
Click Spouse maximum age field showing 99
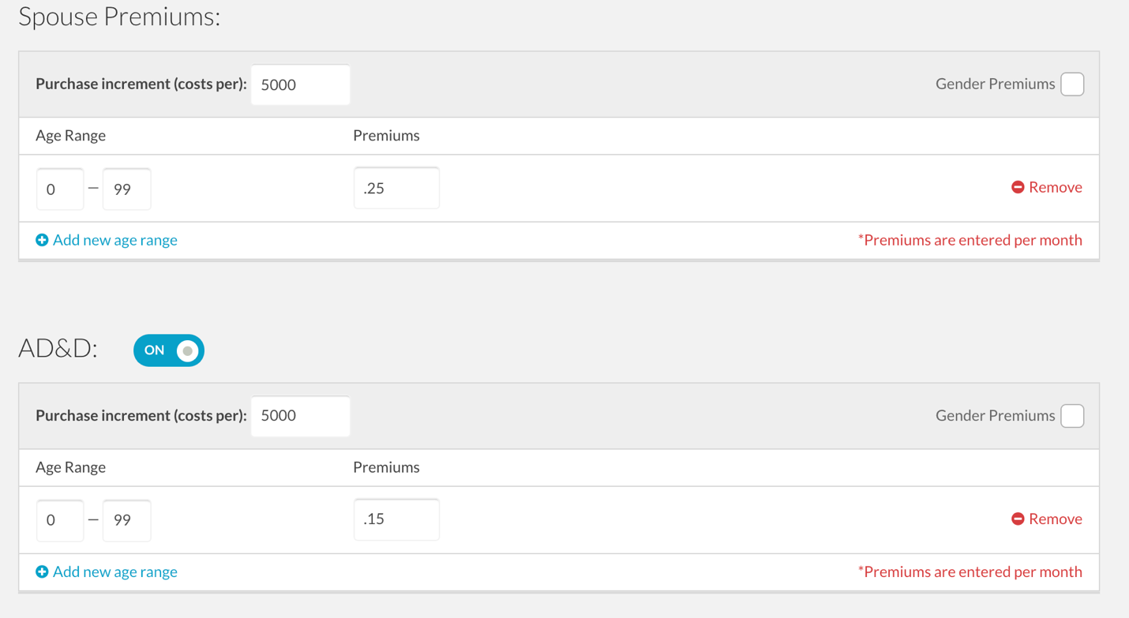click(126, 189)
